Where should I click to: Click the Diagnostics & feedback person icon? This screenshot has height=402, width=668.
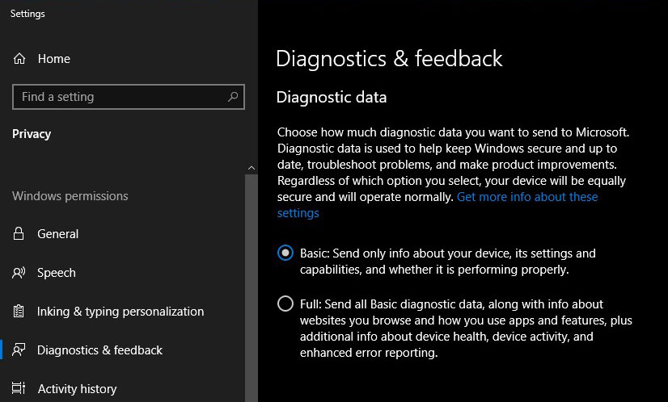click(19, 350)
